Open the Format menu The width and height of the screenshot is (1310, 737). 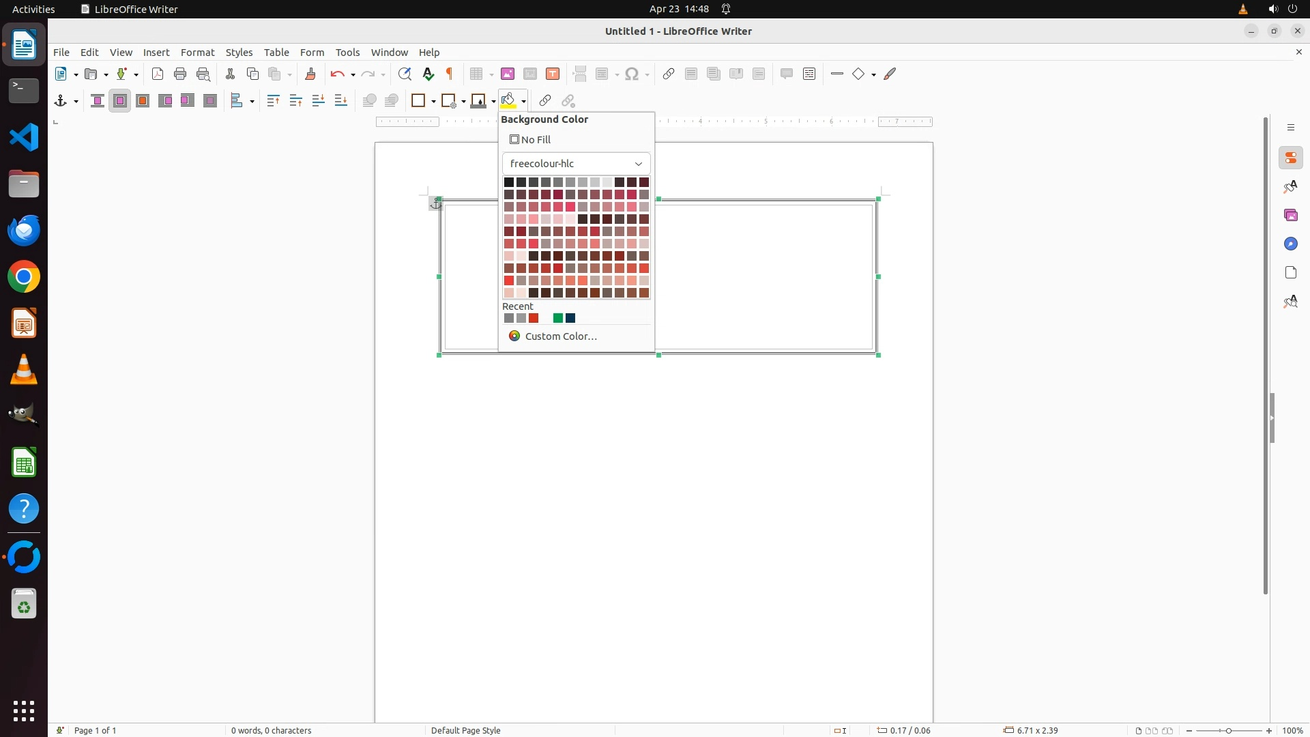pyautogui.click(x=197, y=53)
